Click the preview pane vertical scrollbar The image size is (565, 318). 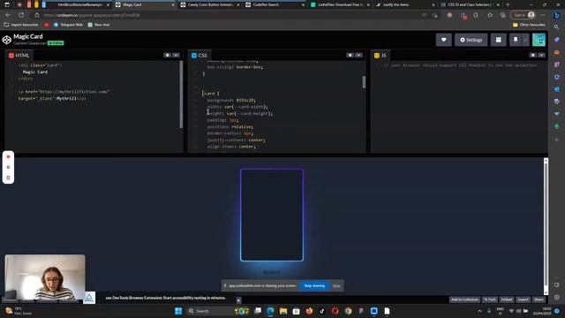546,226
